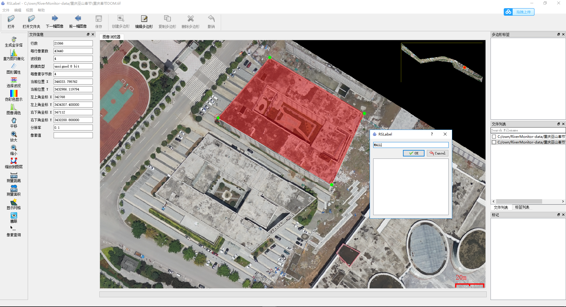Close the 文件列表 panel
Screen dimensions: 566x307
[x=563, y=124]
